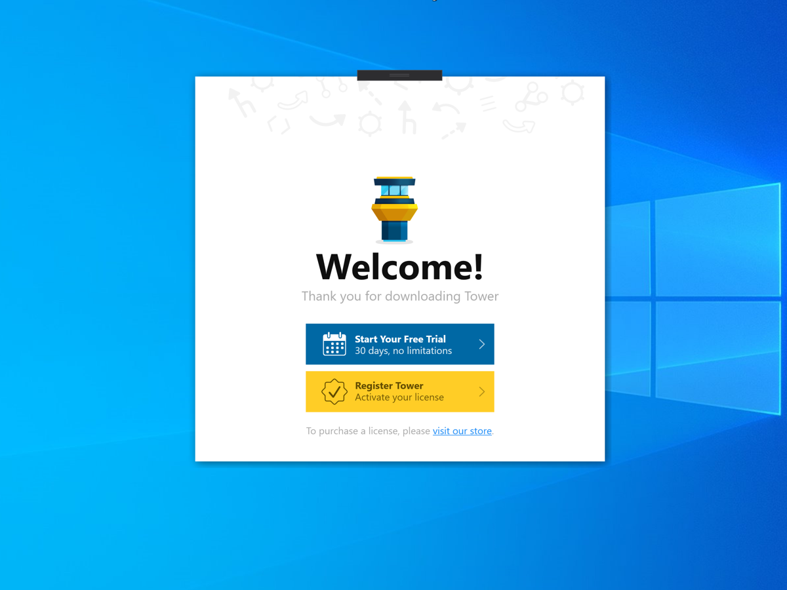The height and width of the screenshot is (590, 787).
Task: Click the faded share-nodes icon in header pattern
Action: (531, 96)
